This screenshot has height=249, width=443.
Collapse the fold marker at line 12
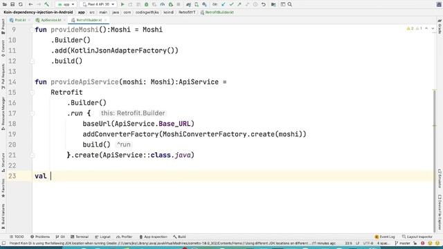click(33, 61)
